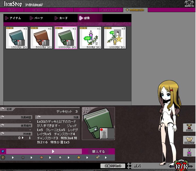Click the ItemShop title logo
The height and width of the screenshot is (171, 196).
point(13,4)
